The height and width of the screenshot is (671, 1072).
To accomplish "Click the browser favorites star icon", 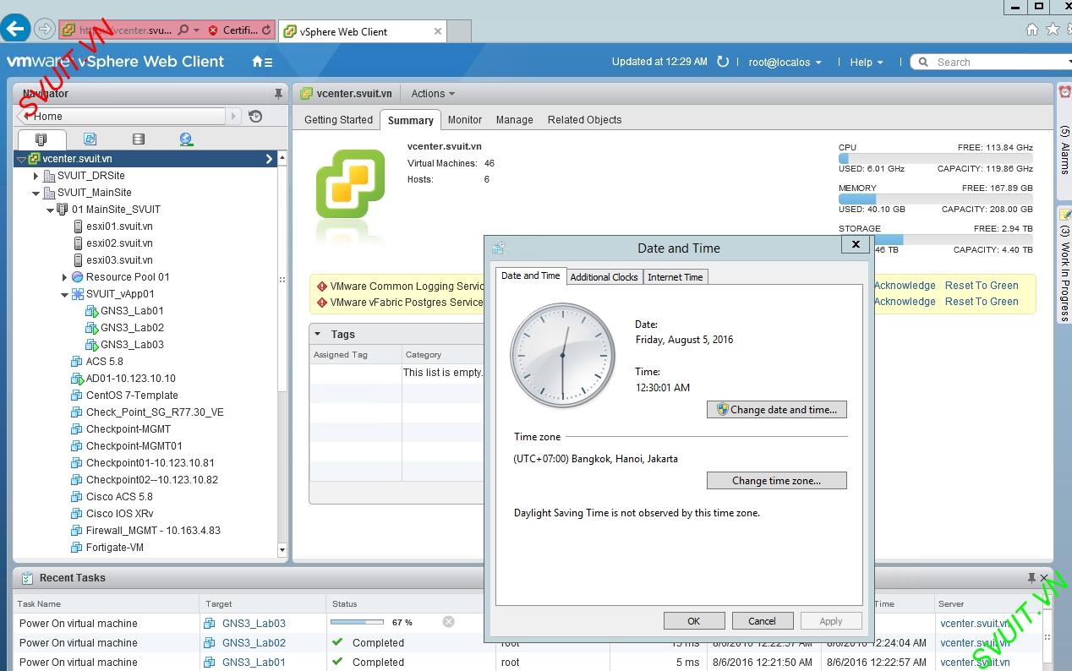I will (x=1053, y=30).
